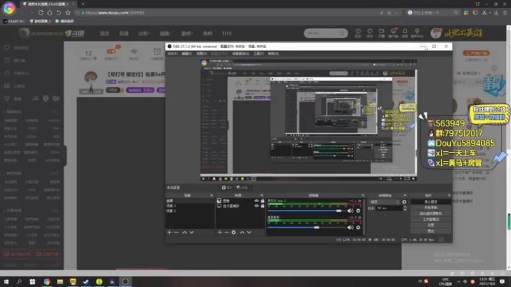Move source down in Sources panel

[x=249, y=232]
